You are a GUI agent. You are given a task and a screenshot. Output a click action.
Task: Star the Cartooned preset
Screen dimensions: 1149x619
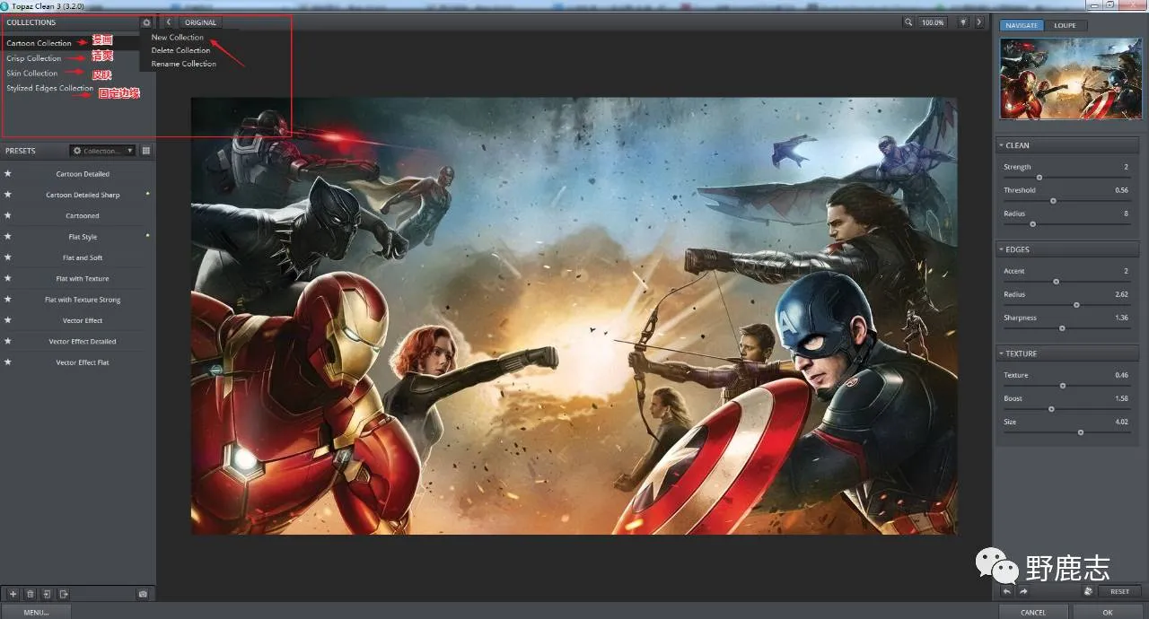(x=8, y=215)
